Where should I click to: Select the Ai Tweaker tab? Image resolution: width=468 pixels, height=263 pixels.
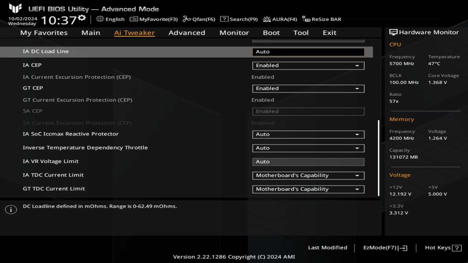pos(134,33)
